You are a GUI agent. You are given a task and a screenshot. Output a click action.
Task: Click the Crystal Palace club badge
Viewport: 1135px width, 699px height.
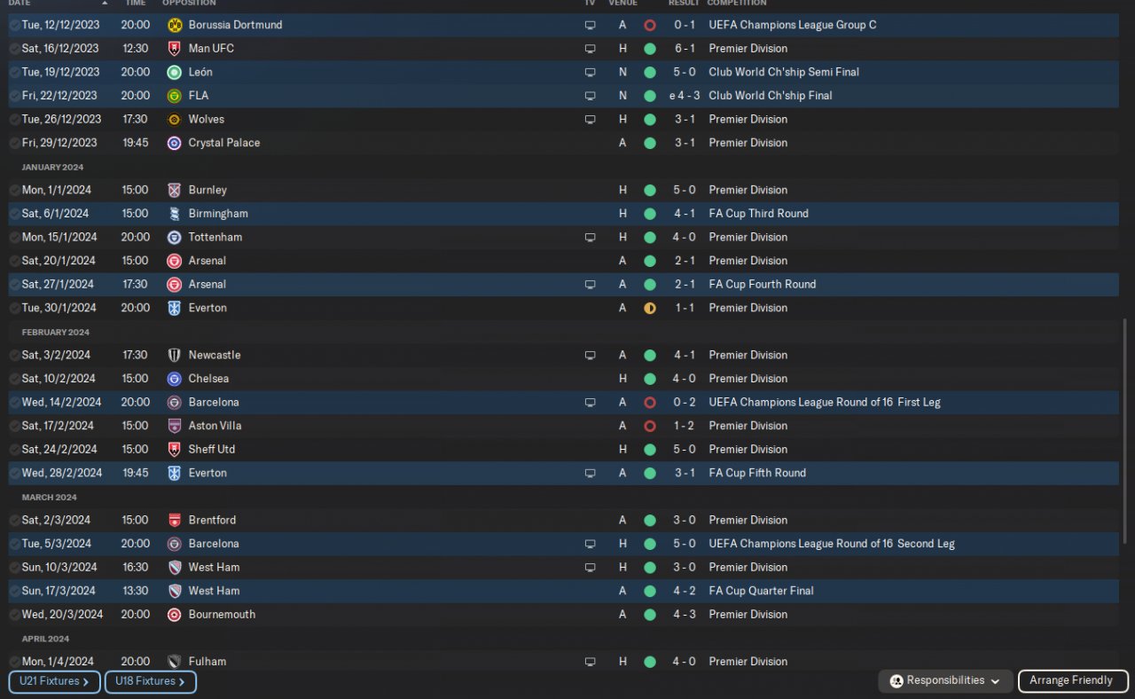(174, 143)
